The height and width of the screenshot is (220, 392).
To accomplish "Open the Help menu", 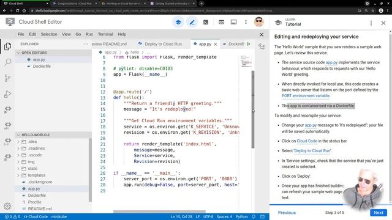I will tap(122, 34).
